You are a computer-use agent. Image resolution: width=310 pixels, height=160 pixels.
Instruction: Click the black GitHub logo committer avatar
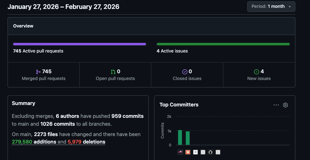(210, 152)
